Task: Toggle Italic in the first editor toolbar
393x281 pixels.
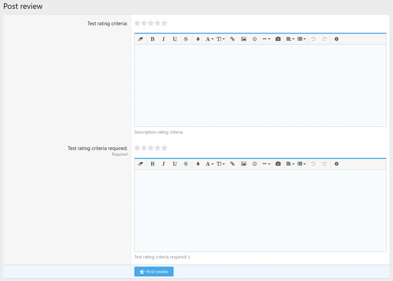Action: point(164,39)
